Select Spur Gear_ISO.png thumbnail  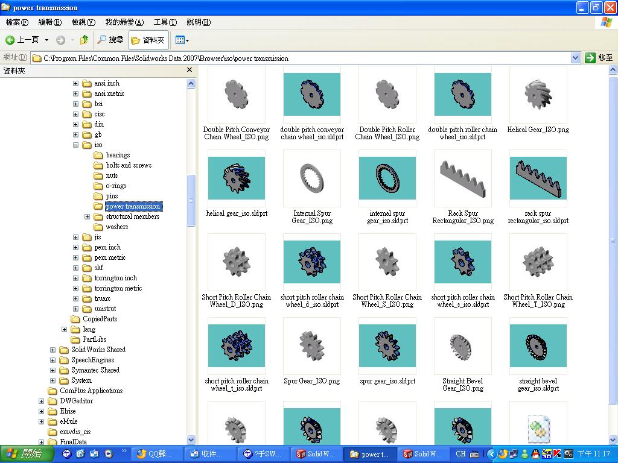(312, 346)
